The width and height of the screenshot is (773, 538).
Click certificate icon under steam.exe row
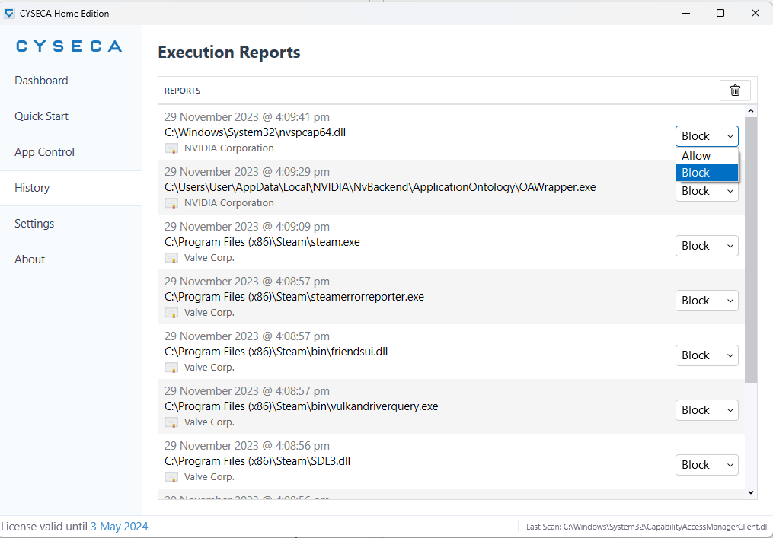coord(171,258)
